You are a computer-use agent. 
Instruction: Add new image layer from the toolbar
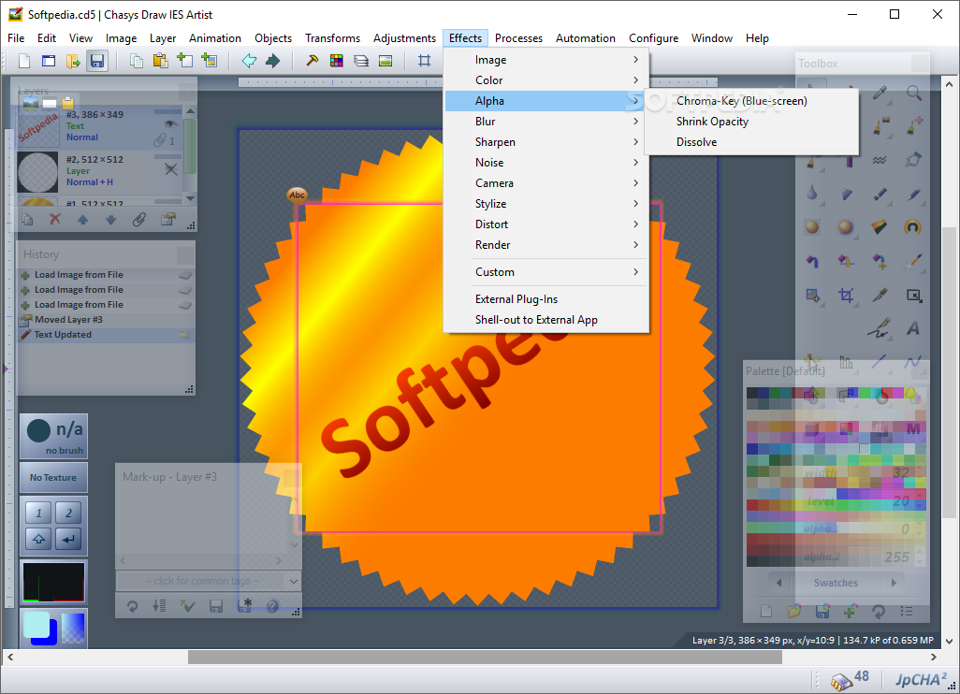[x=210, y=61]
